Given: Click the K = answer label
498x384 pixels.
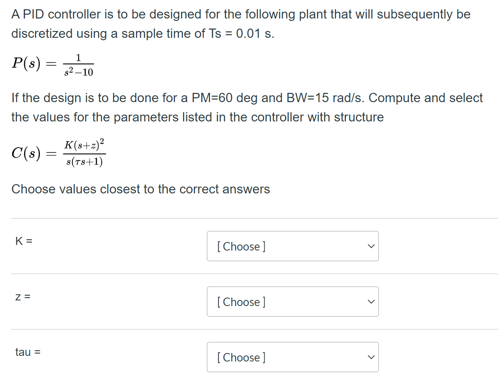Looking at the screenshot, I should (23, 241).
